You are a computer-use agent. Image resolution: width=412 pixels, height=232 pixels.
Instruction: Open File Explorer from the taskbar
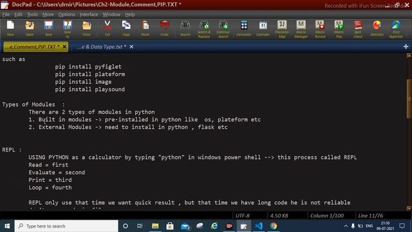tap(155, 226)
